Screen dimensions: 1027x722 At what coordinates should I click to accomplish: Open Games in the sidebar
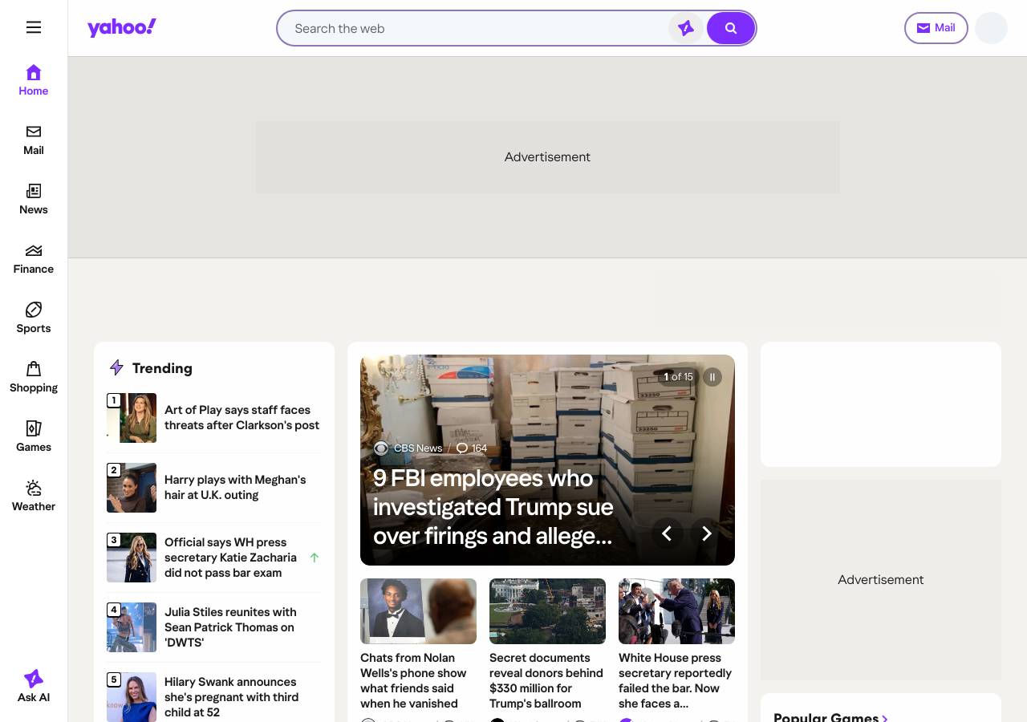point(34,437)
